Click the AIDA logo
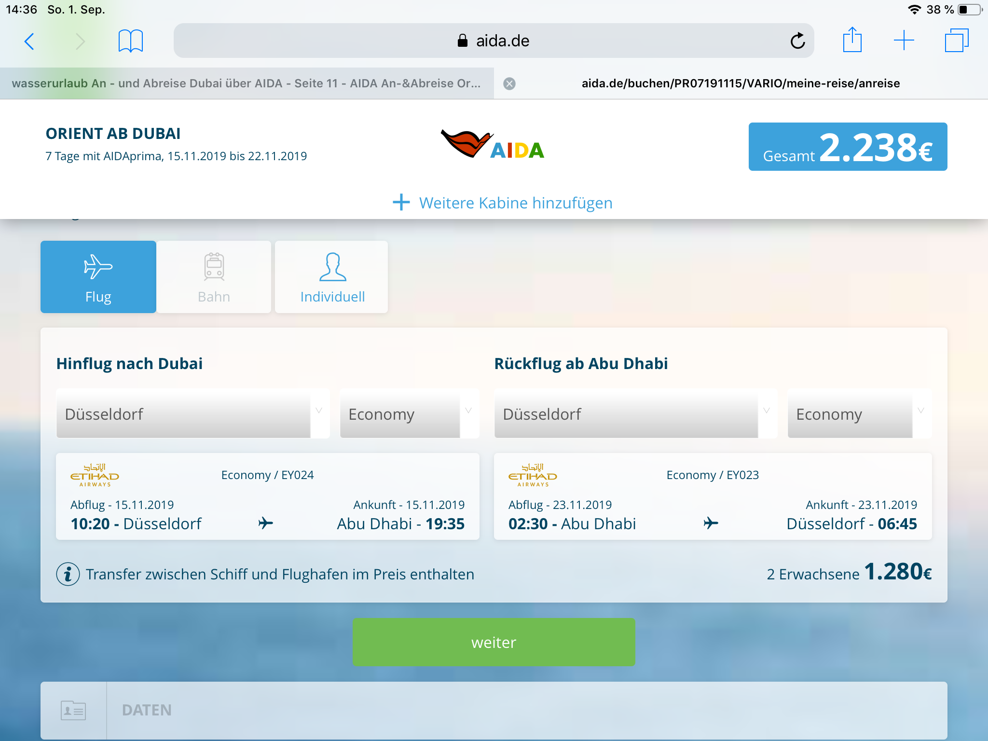The height and width of the screenshot is (741, 988). pos(493,145)
